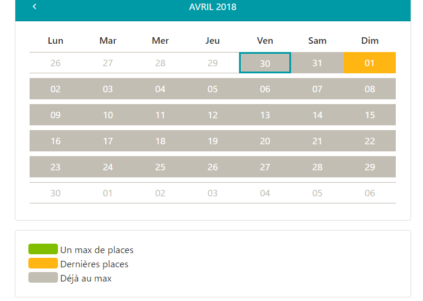Choose greyed-out 06 of next month
This screenshot has height=301, width=423.
click(x=370, y=193)
